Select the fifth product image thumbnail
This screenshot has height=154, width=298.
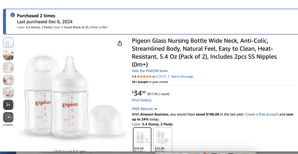(x=8, y=92)
